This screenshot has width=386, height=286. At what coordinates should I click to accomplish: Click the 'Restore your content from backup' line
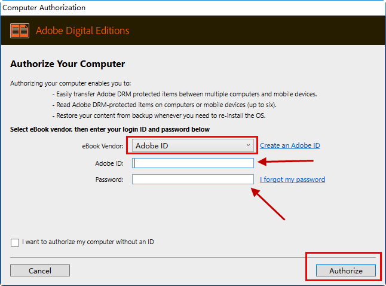click(x=159, y=115)
